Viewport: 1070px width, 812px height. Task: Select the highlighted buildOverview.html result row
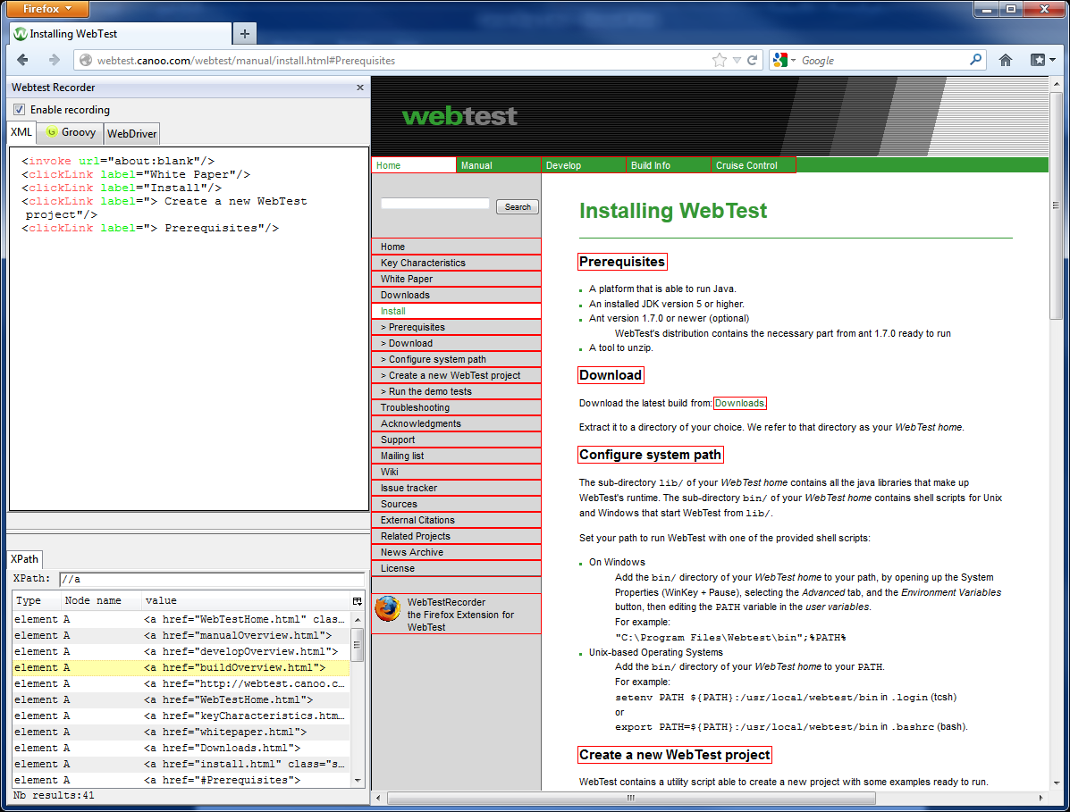[181, 667]
